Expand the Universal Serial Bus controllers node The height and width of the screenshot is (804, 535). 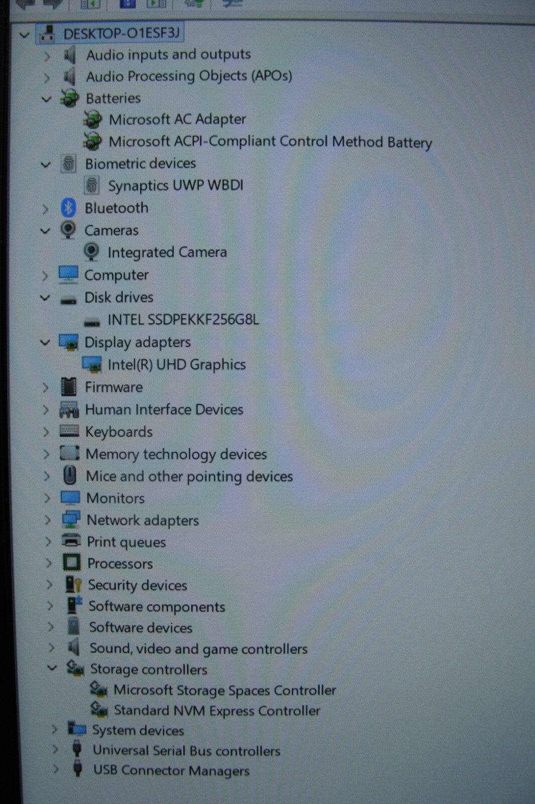(55, 750)
